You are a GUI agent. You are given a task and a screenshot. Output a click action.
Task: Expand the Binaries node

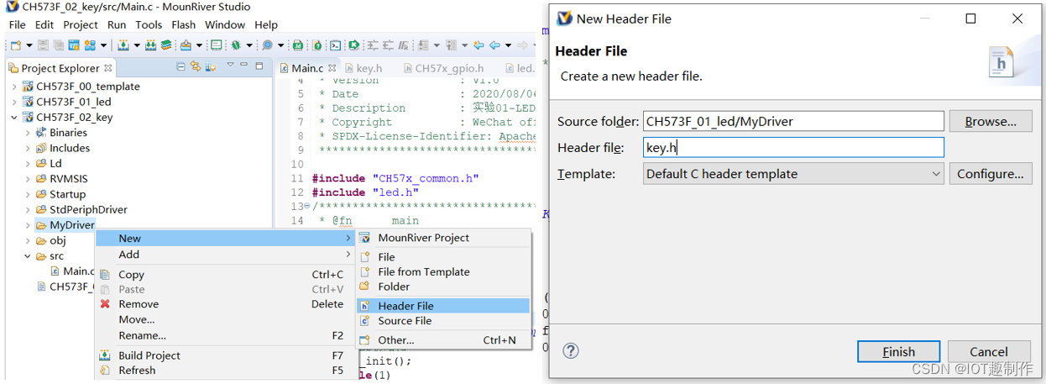(28, 133)
